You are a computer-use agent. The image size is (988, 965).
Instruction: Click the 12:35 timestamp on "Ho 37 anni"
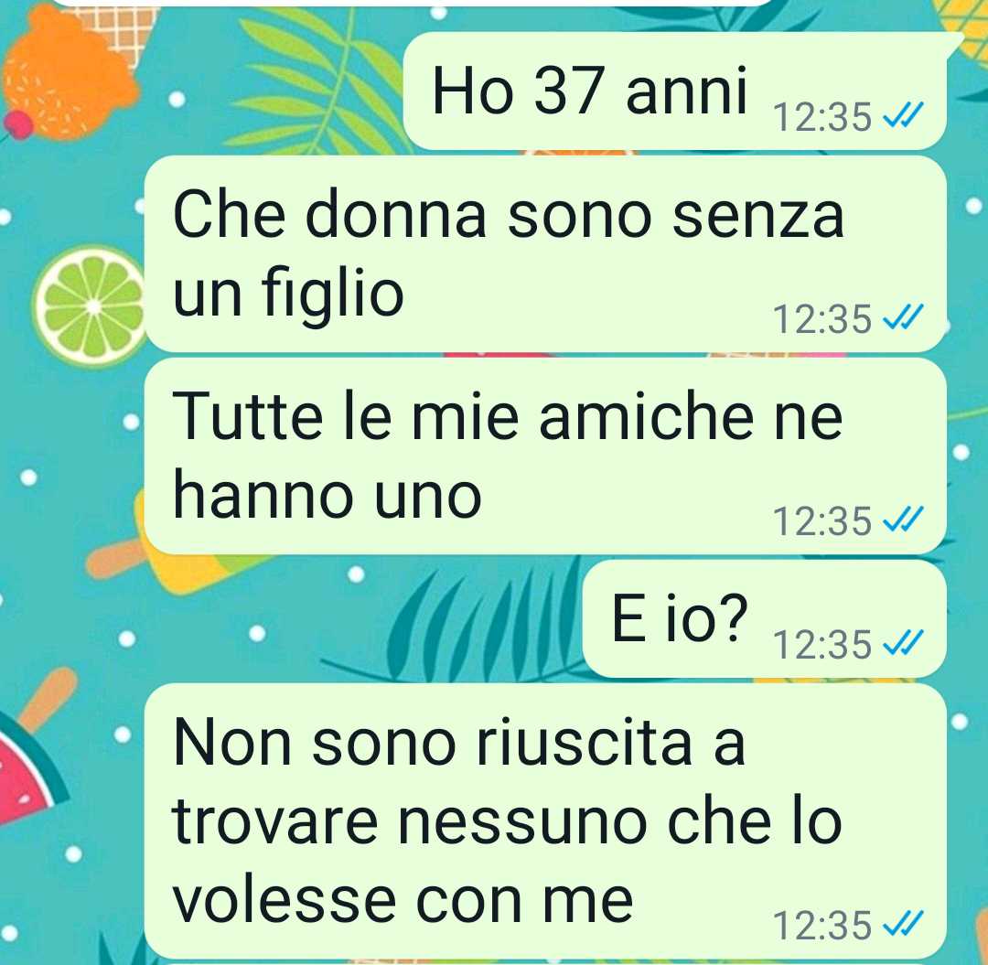822,117
